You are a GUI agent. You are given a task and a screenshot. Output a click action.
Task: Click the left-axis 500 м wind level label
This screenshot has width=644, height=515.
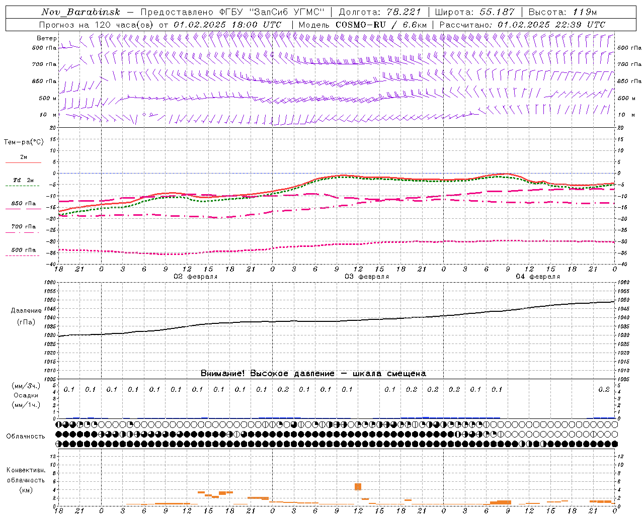(48, 98)
